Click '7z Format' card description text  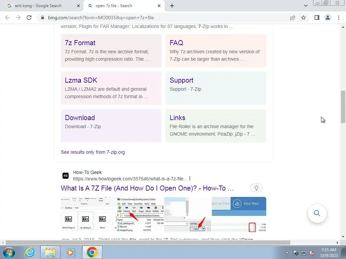(107, 55)
